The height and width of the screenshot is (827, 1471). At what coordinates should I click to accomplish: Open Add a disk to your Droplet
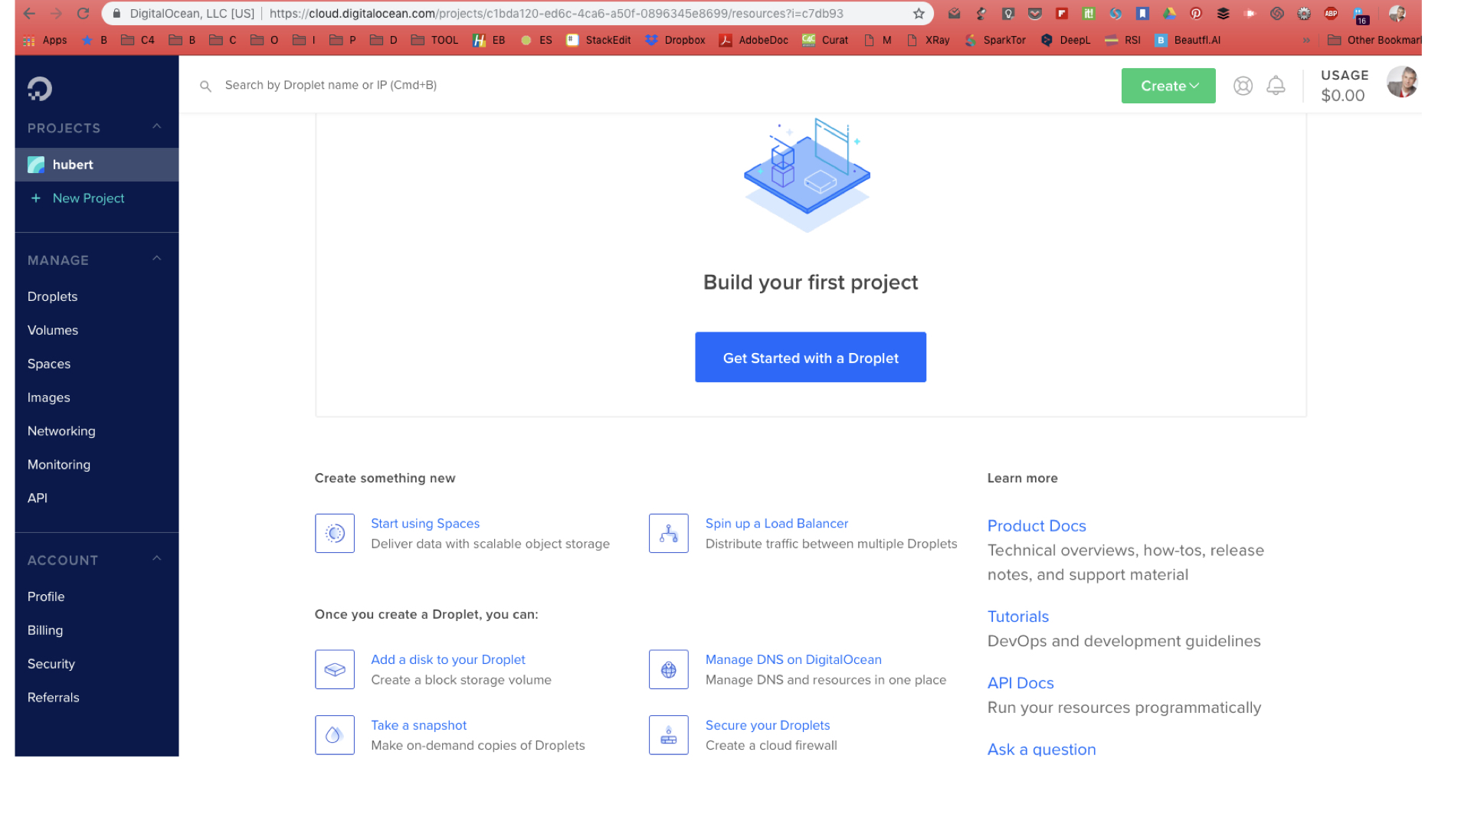pyautogui.click(x=448, y=660)
